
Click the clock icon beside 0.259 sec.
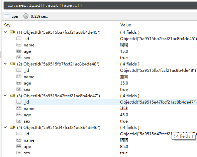(x=26, y=16)
